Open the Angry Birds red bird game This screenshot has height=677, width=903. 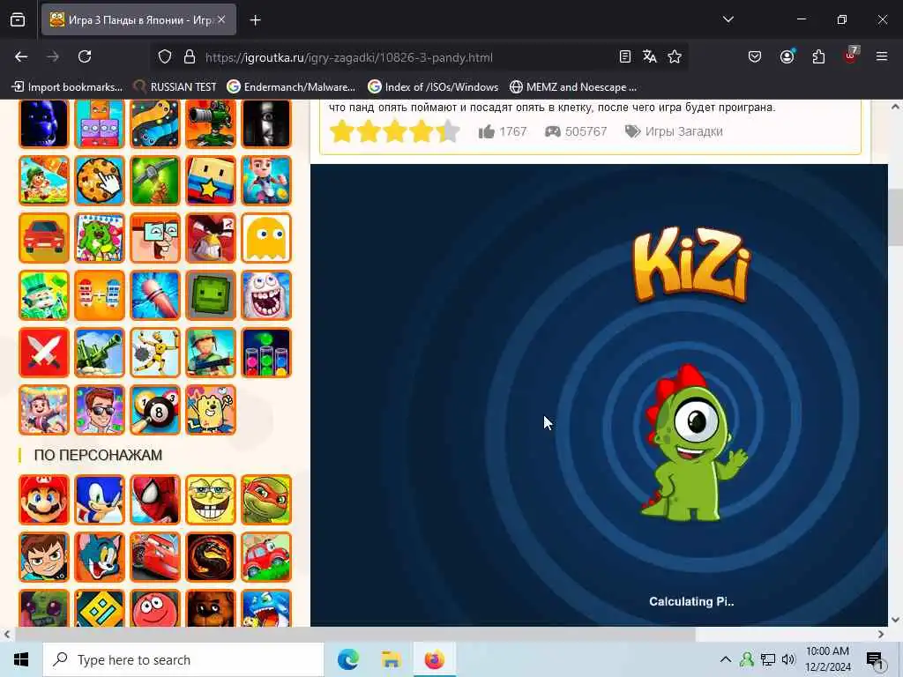point(211,238)
